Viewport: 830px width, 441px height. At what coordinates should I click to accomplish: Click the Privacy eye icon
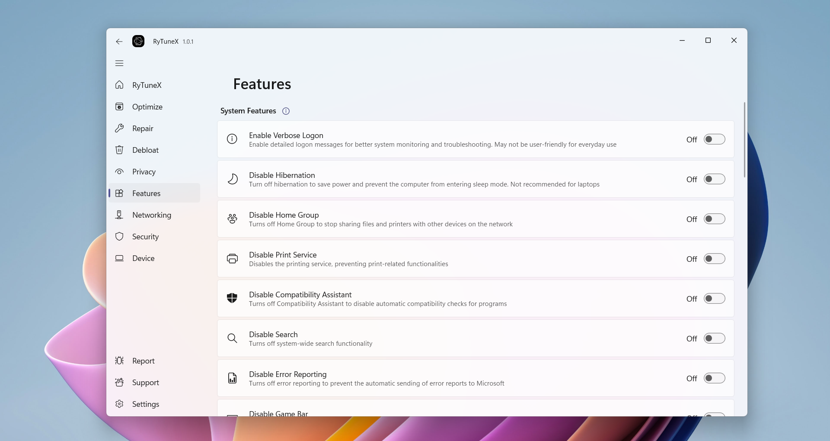pos(119,171)
